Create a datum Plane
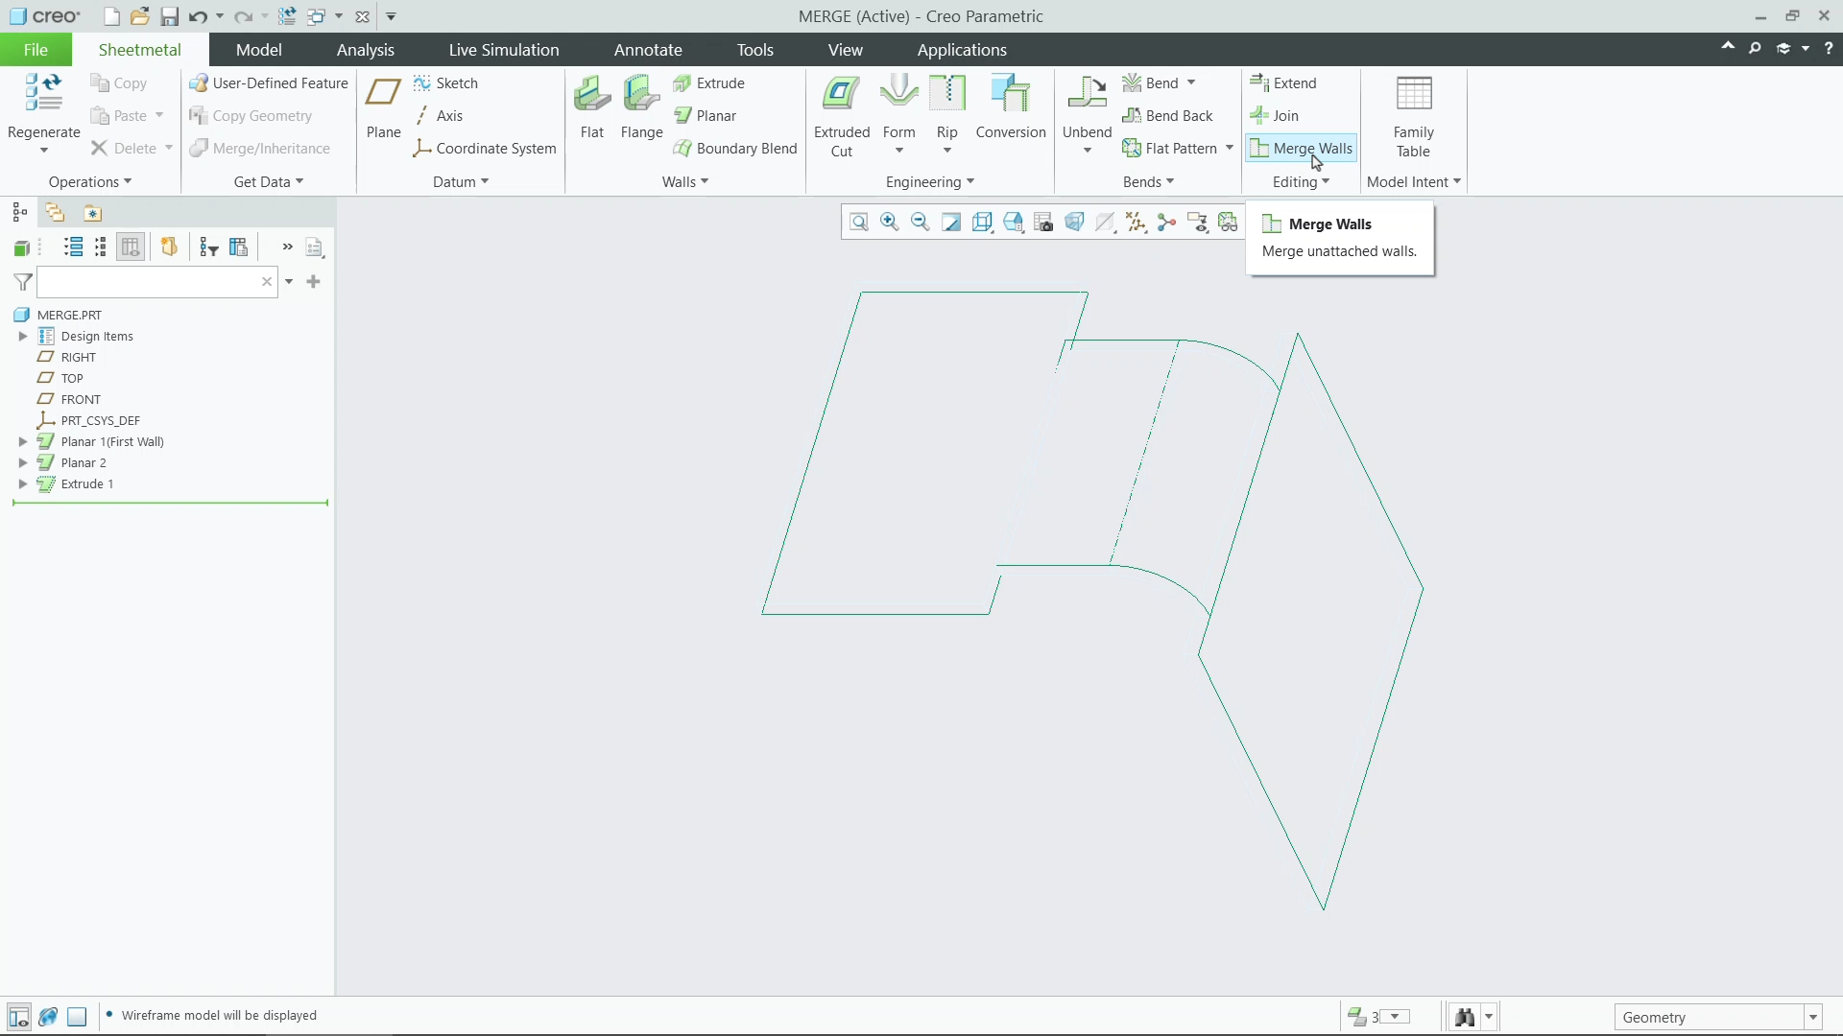The image size is (1843, 1036). tap(383, 106)
